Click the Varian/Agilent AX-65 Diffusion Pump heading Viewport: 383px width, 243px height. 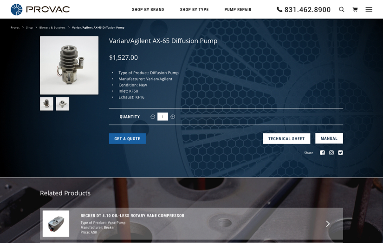pyautogui.click(x=163, y=41)
